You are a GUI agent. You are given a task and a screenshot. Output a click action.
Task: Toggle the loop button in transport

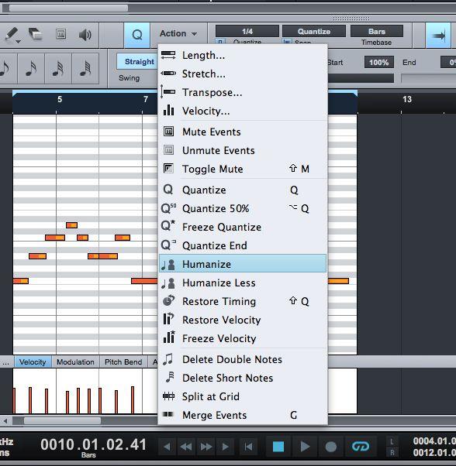point(361,446)
